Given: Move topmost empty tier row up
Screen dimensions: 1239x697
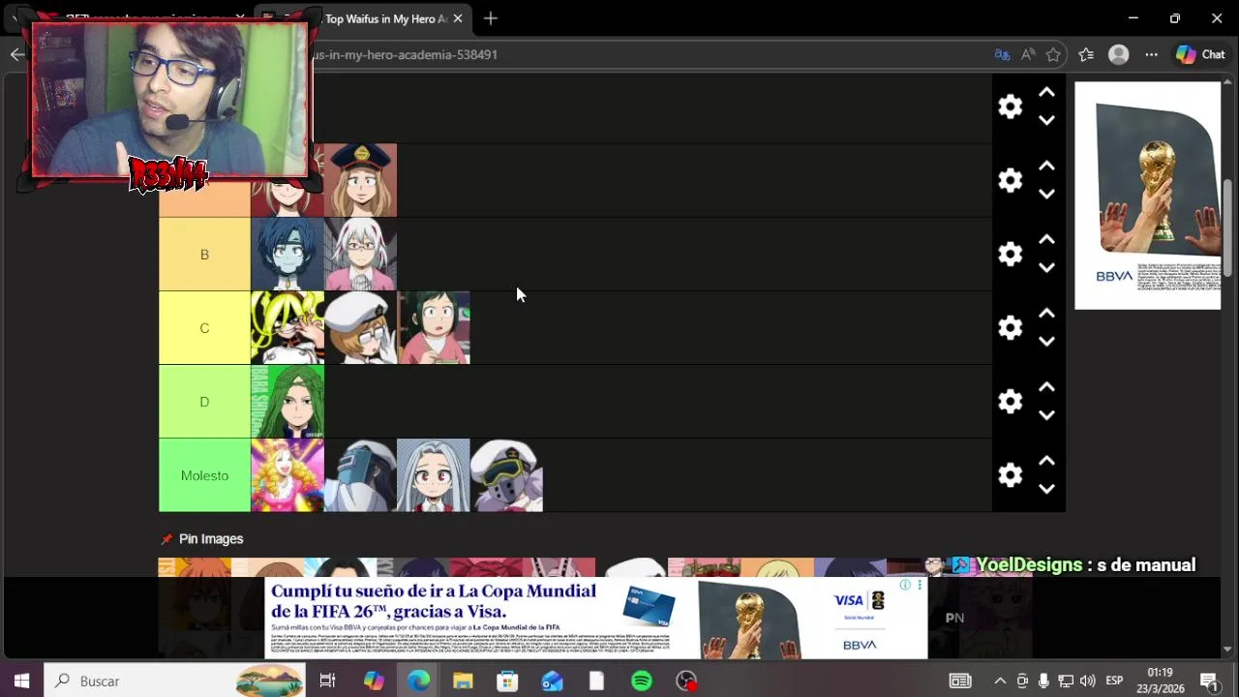Looking at the screenshot, I should [x=1046, y=92].
